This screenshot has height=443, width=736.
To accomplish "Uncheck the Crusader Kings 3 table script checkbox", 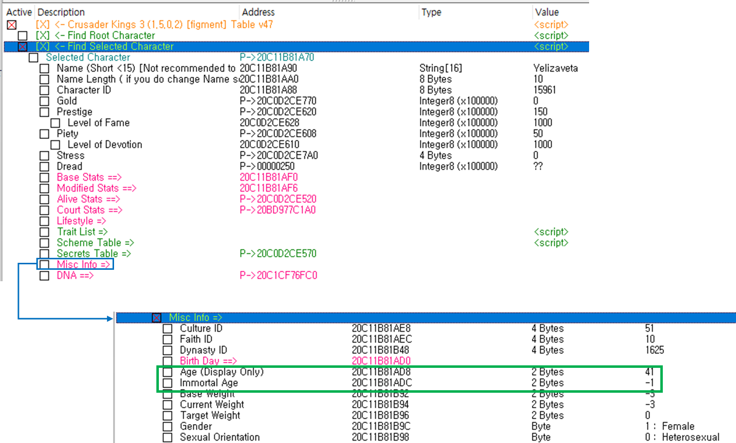I will [x=12, y=25].
